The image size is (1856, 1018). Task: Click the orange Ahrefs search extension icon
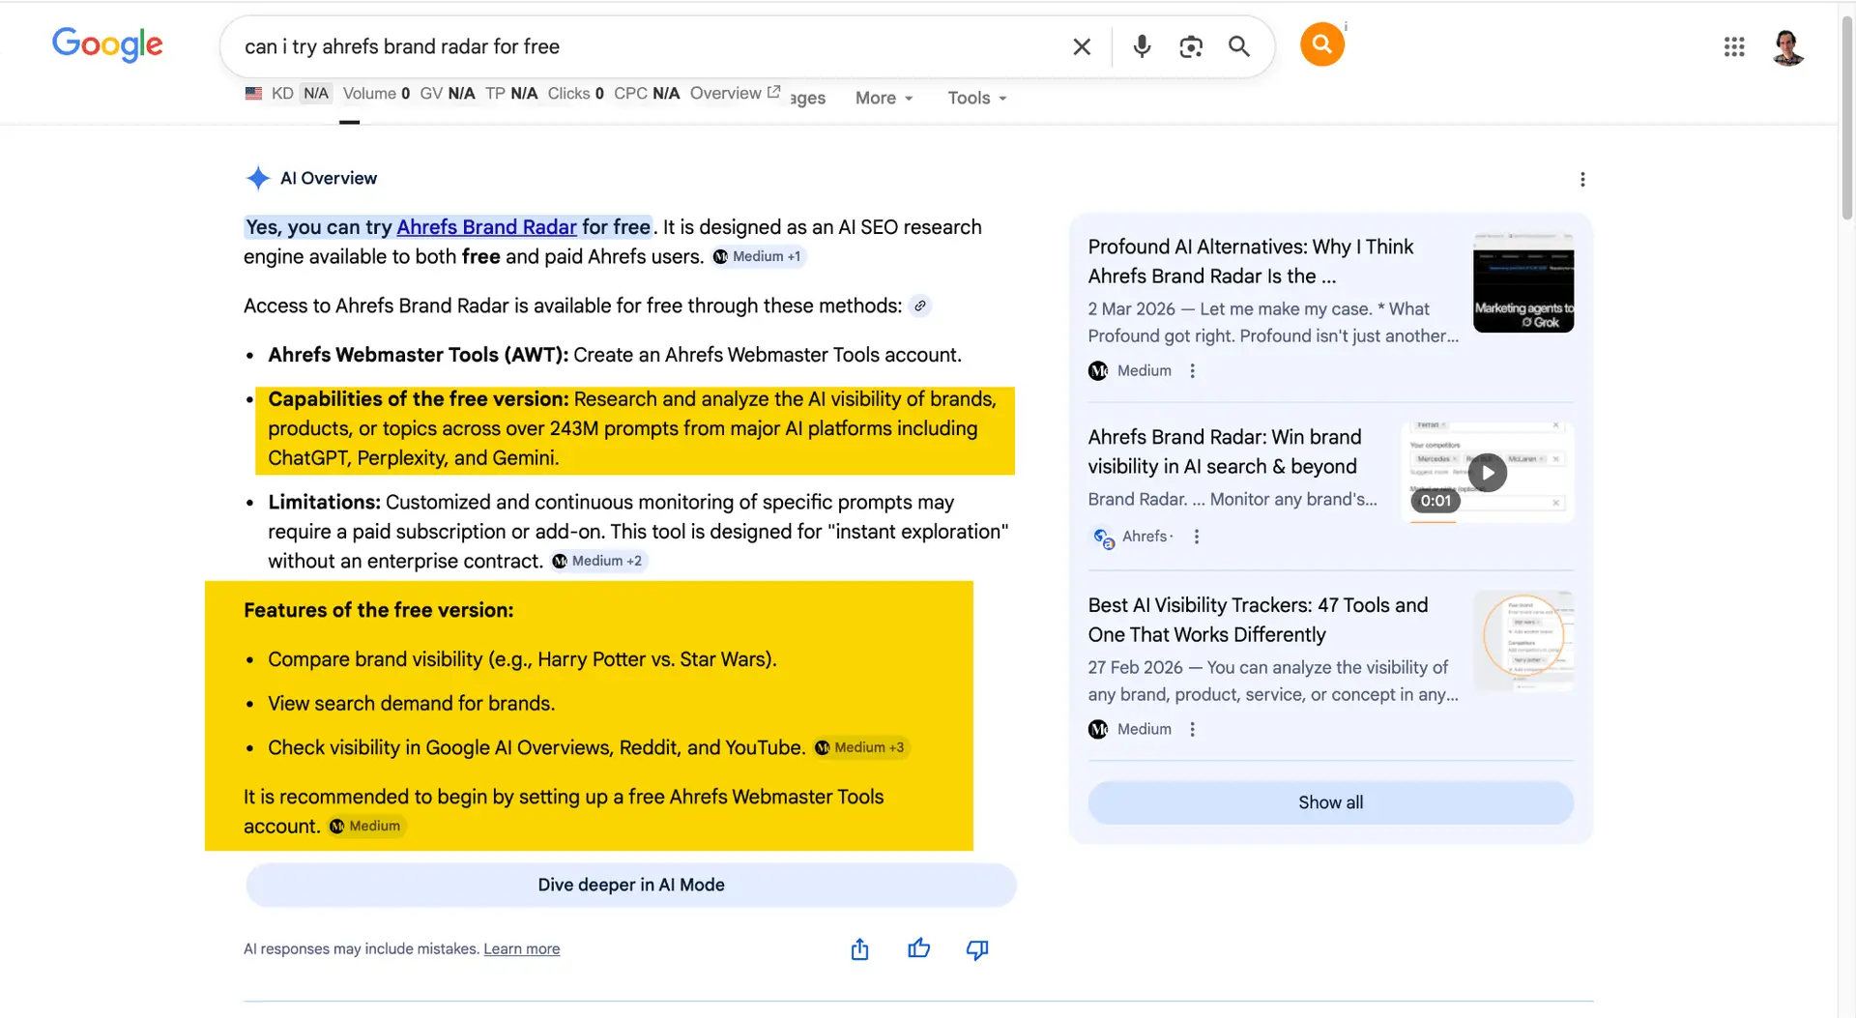[1322, 44]
